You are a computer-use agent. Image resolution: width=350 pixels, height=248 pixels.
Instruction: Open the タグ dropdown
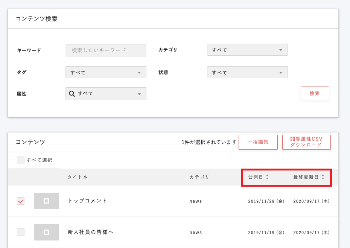(106, 72)
